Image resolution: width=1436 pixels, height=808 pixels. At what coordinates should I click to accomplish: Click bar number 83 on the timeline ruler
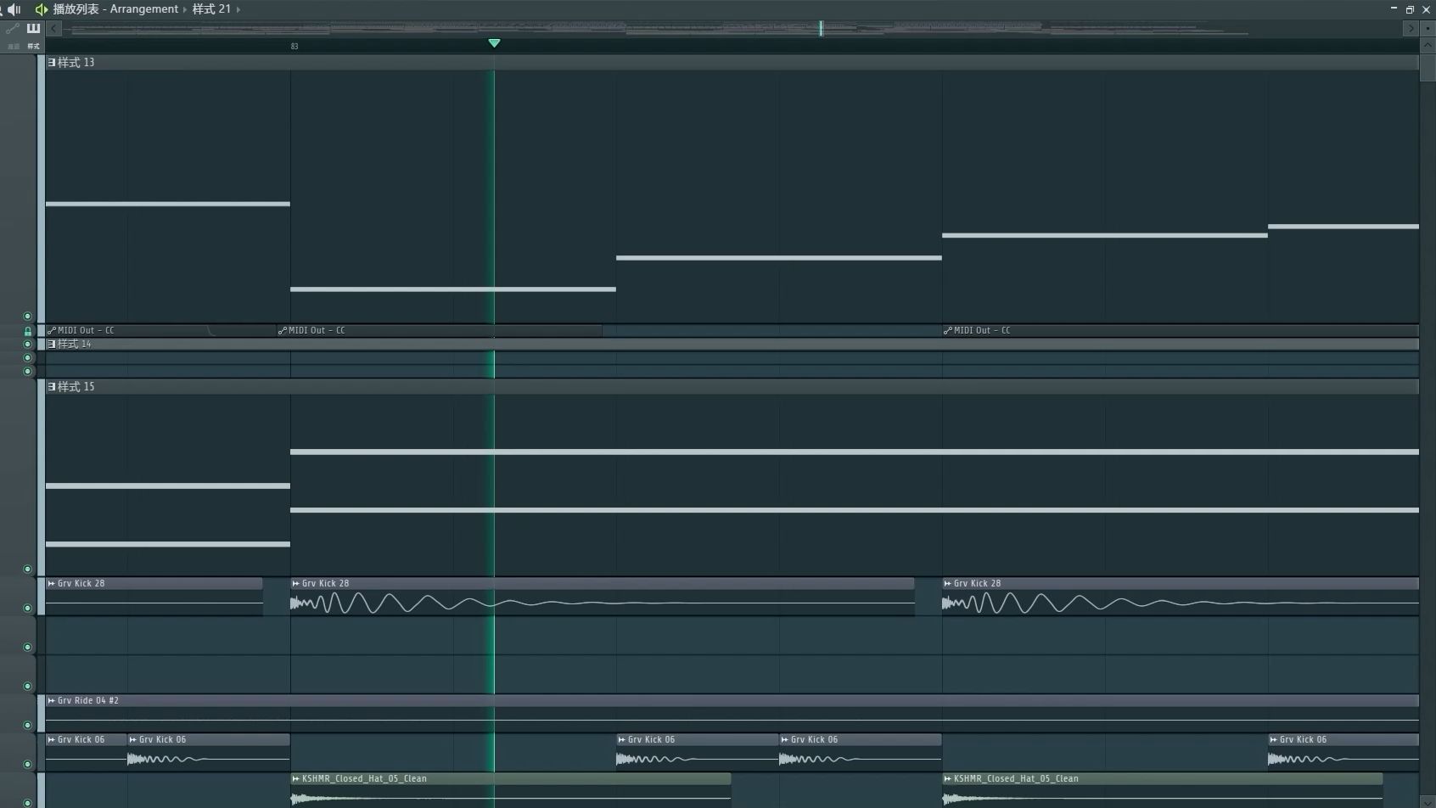pyautogui.click(x=294, y=47)
